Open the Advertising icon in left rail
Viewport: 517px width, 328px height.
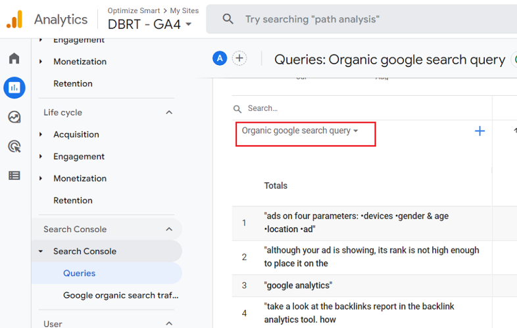point(14,146)
